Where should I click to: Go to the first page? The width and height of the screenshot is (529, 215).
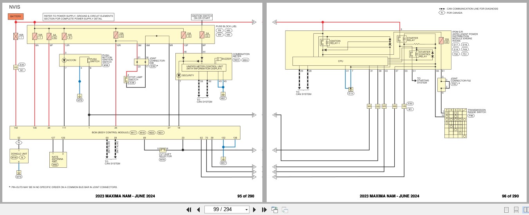tap(189, 210)
